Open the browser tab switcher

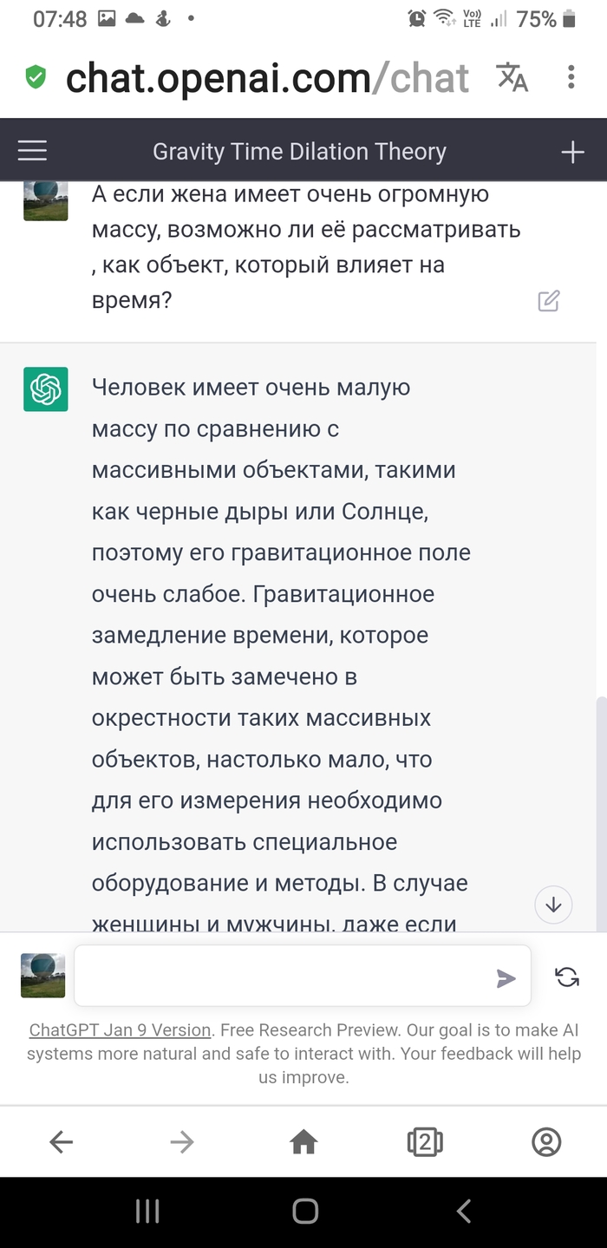[425, 1142]
